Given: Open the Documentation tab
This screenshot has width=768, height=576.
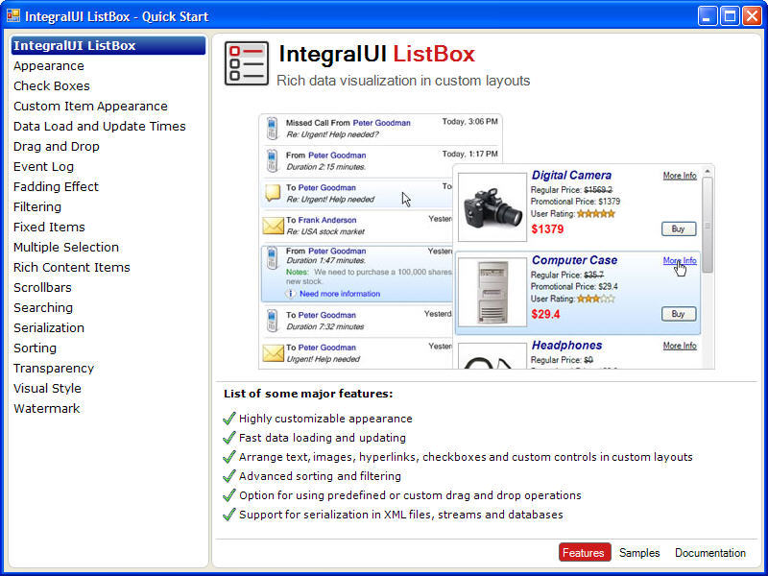Looking at the screenshot, I should pyautogui.click(x=710, y=553).
